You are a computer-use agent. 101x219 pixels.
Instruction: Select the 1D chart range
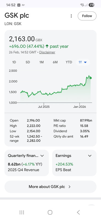point(14,62)
